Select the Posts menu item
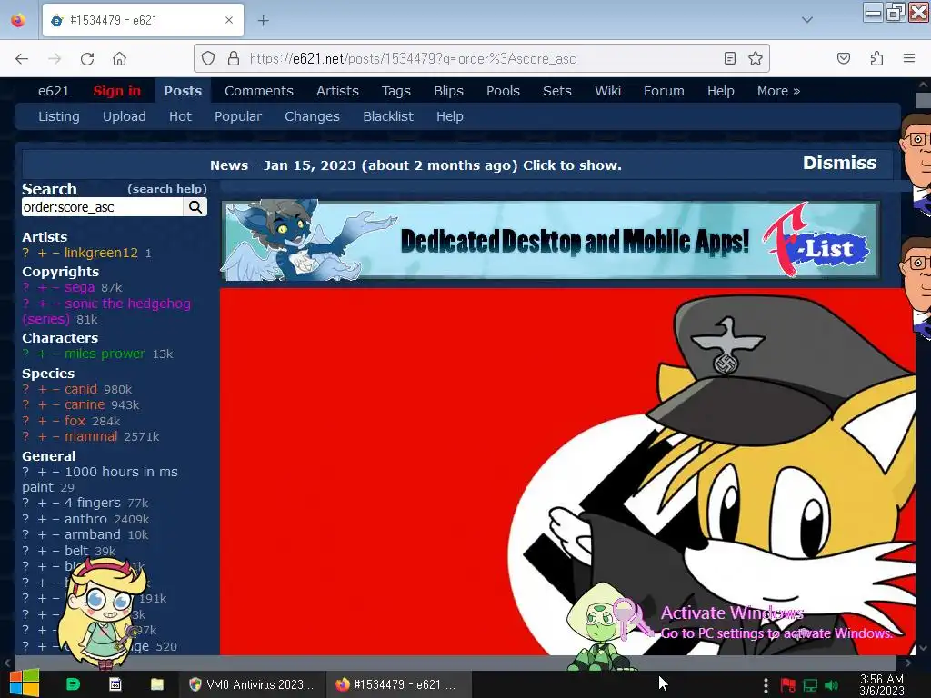Image resolution: width=931 pixels, height=698 pixels. [x=183, y=91]
